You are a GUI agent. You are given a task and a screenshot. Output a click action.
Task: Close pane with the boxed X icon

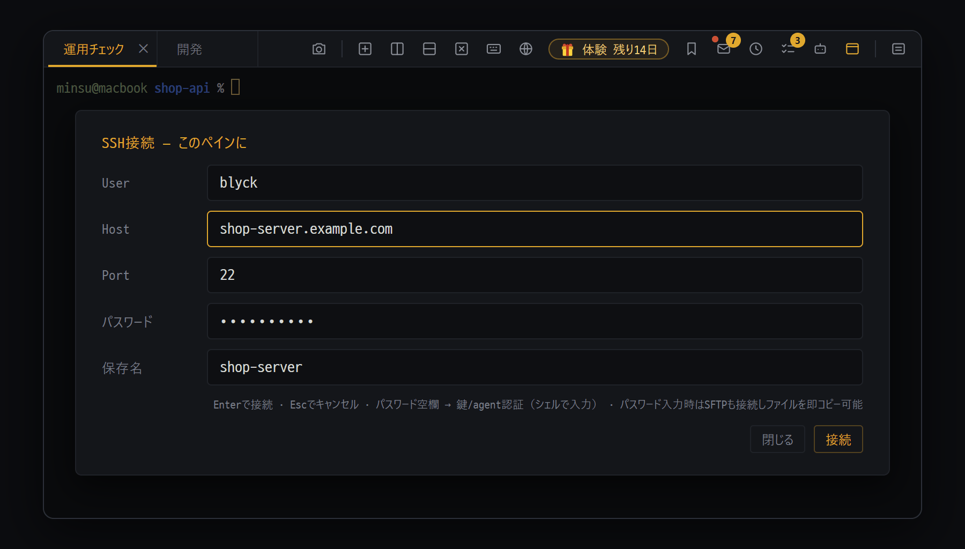[462, 49]
